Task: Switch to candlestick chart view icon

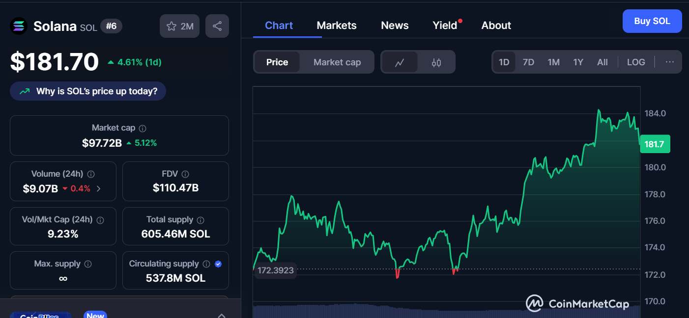Action: point(436,62)
